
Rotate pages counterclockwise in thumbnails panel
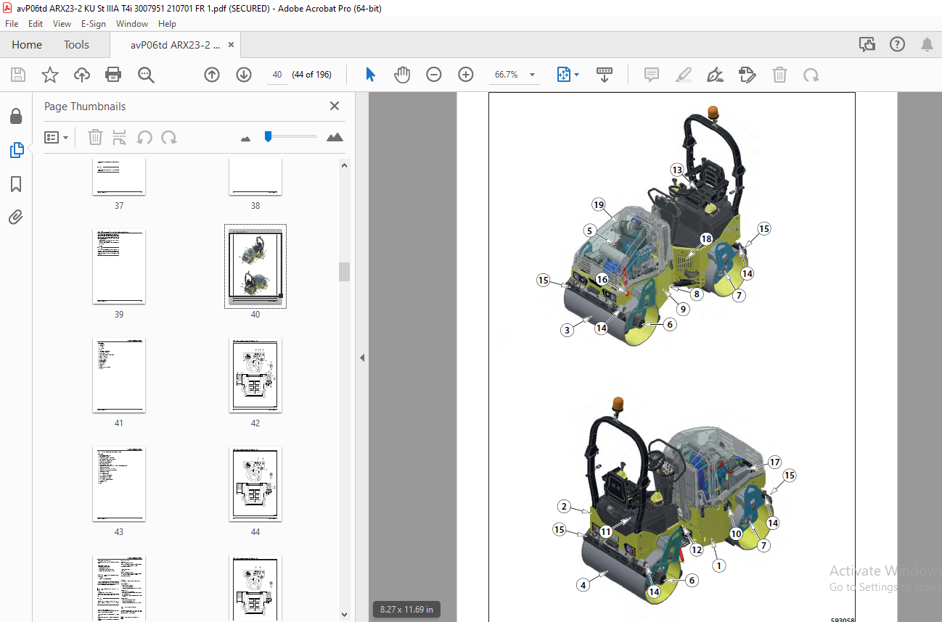(x=145, y=137)
